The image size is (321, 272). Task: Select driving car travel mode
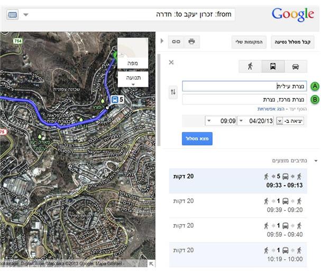tap(296, 66)
